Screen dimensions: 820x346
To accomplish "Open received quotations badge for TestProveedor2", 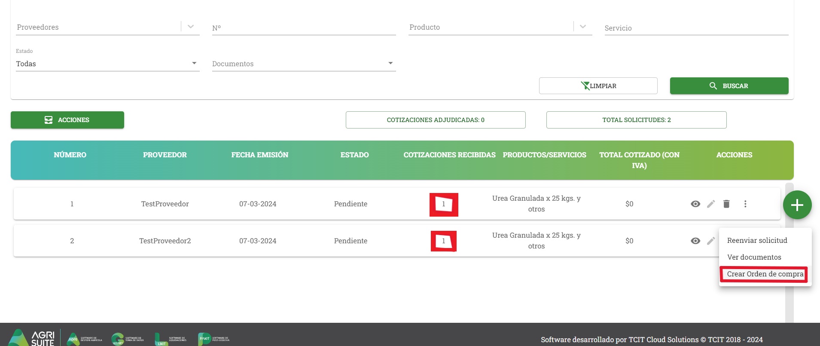I will [444, 241].
